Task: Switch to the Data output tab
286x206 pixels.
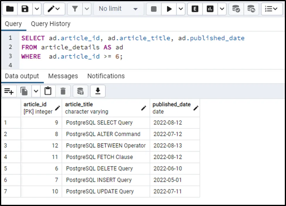Action: [x=22, y=76]
